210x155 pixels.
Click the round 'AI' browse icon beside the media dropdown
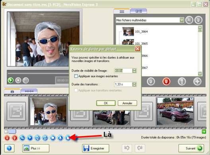click(189, 20)
